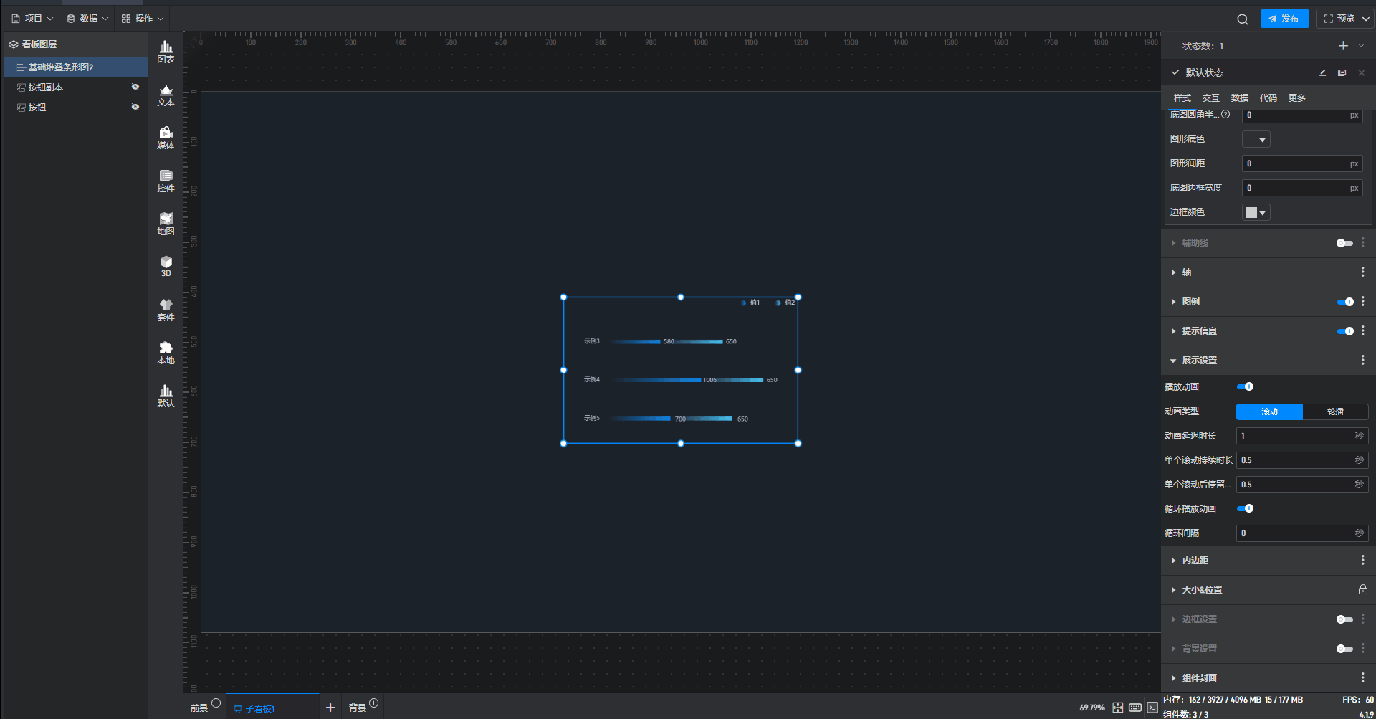This screenshot has height=719, width=1376.
Task: Open more options dots for 图例 section
Action: (x=1362, y=302)
